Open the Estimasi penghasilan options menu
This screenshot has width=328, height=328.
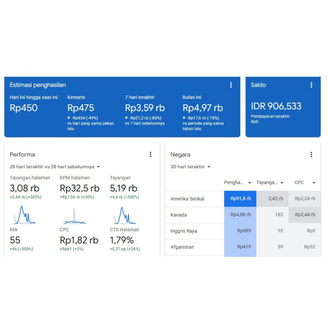231,85
